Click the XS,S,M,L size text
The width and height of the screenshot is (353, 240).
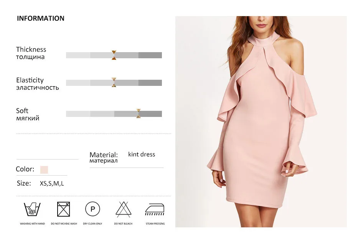click(x=52, y=184)
